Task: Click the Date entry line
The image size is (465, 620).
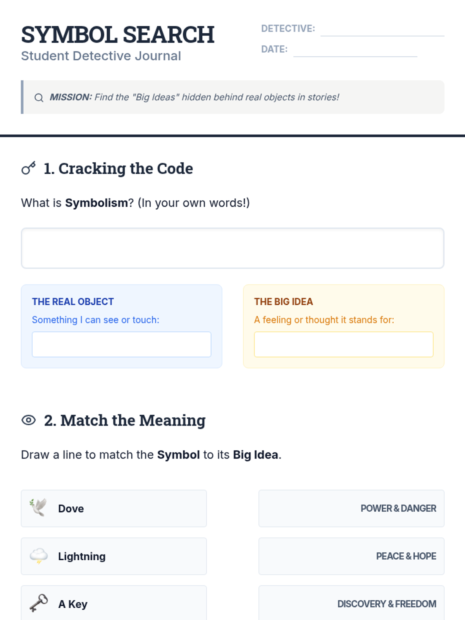Action: (x=355, y=52)
